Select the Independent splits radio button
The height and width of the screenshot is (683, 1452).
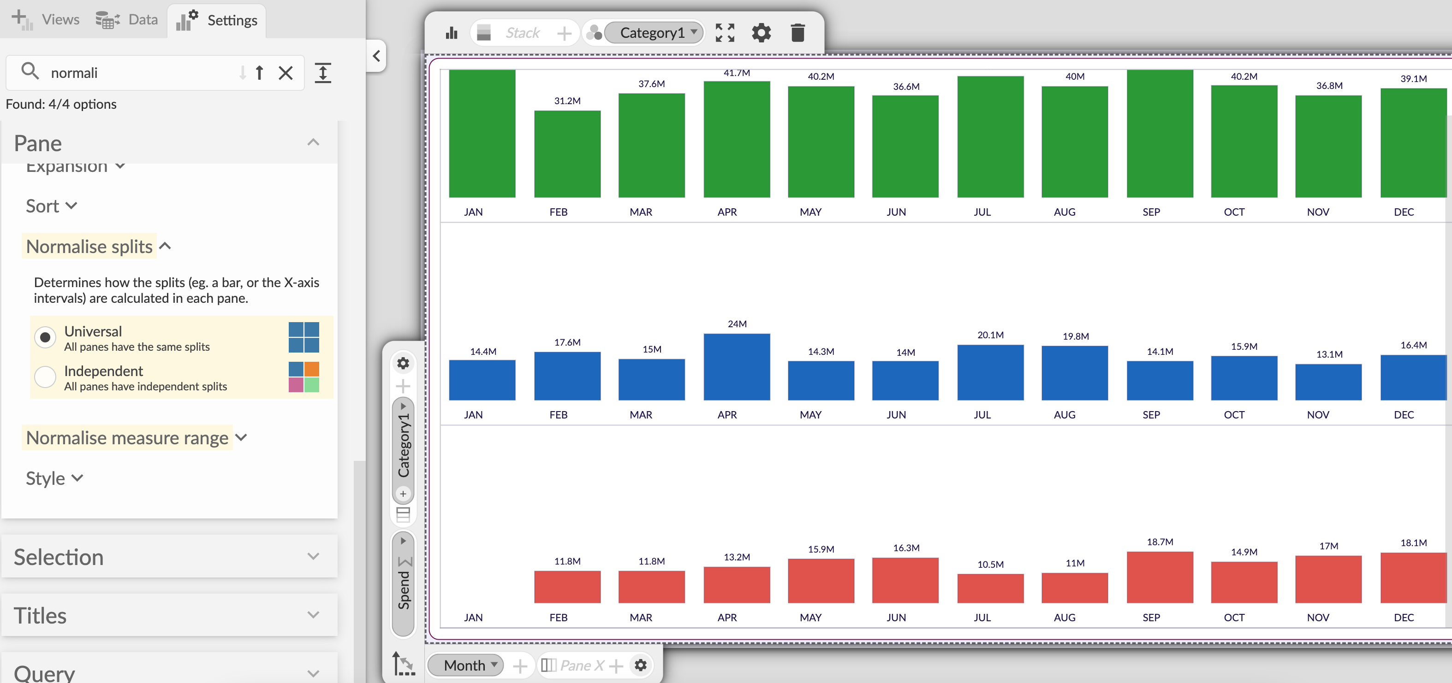coord(45,377)
